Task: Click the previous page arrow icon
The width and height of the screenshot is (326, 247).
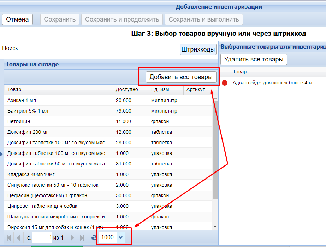Action: [18, 237]
